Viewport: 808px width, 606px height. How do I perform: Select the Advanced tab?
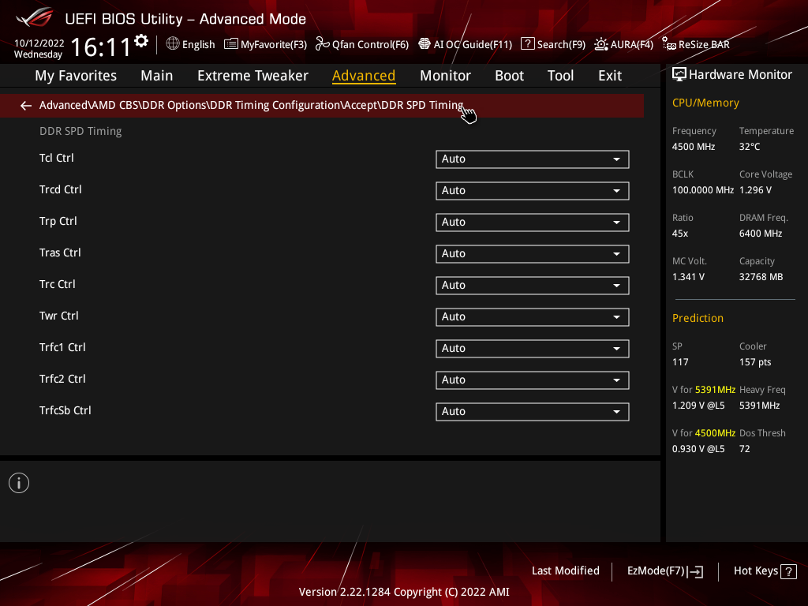pos(364,76)
